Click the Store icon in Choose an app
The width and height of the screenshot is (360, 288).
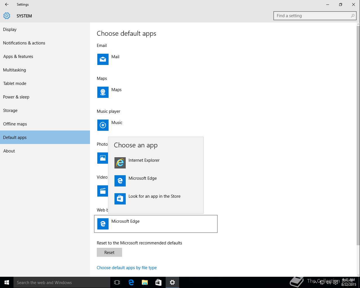[120, 199]
